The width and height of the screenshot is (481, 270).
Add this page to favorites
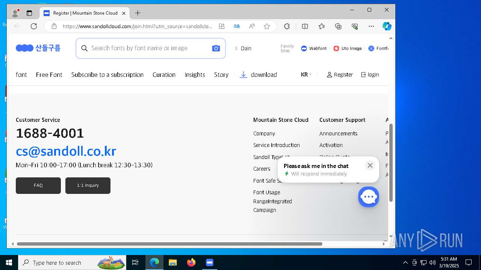[267, 26]
